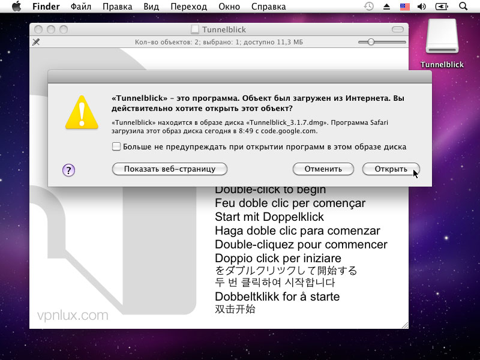The width and height of the screenshot is (480, 360).
Task: Open the Файл menu
Action: [x=81, y=7]
